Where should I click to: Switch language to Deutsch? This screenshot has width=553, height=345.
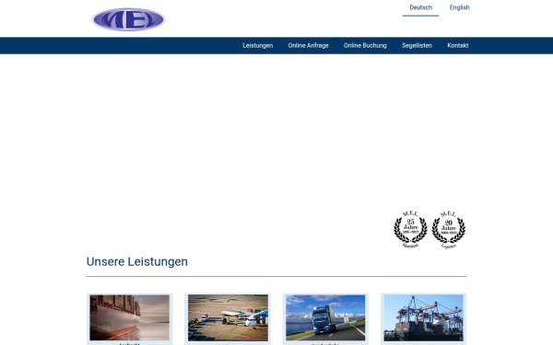tap(421, 7)
